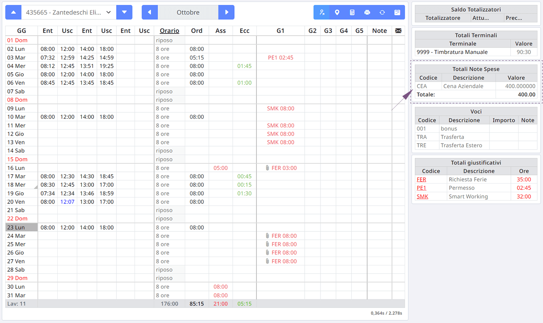Open the SMK code link
The image size is (543, 323).
coord(422,197)
